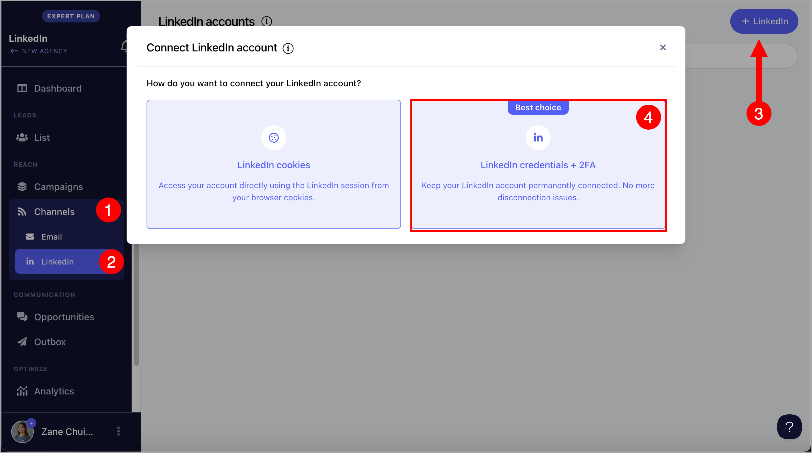Click the paper plane Outbox icon
Image resolution: width=812 pixels, height=453 pixels.
click(22, 342)
